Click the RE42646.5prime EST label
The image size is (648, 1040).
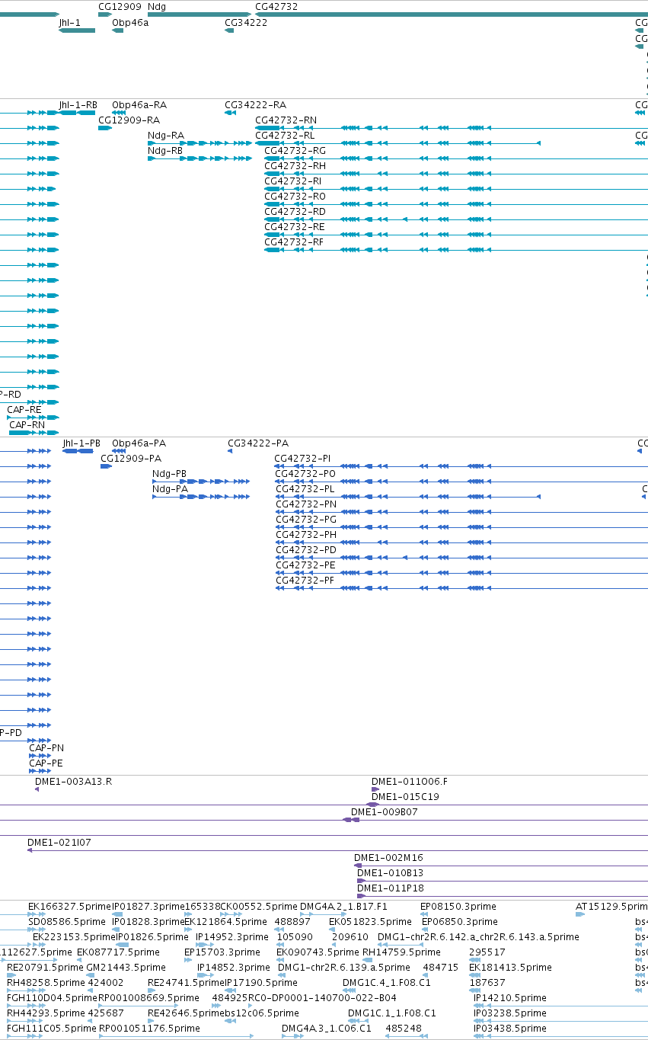pyautogui.click(x=186, y=1013)
